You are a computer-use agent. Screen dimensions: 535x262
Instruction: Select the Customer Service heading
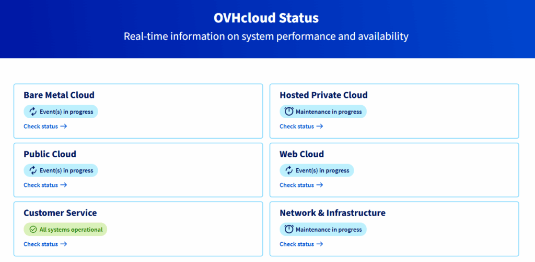click(x=61, y=213)
